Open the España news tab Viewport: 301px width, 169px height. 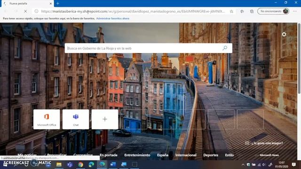(x=163, y=155)
